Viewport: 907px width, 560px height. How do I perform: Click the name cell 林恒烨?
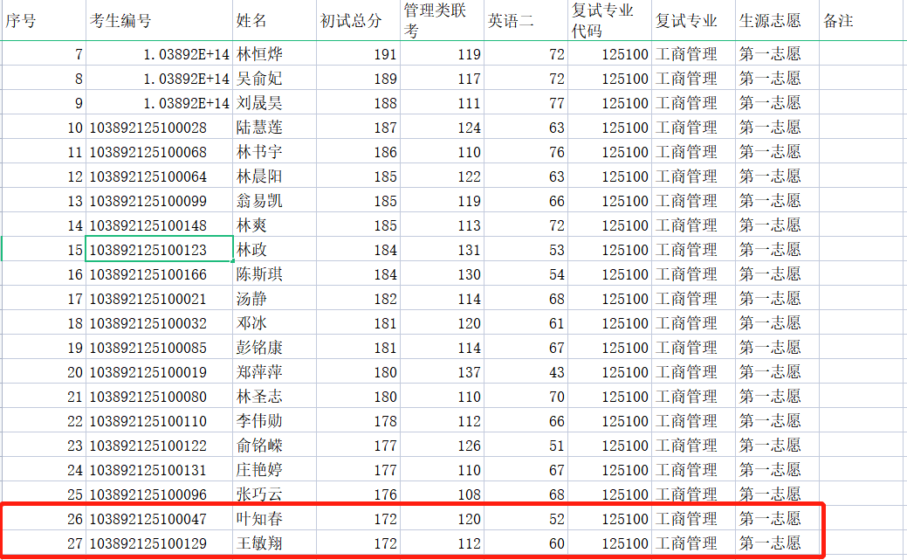(x=274, y=54)
